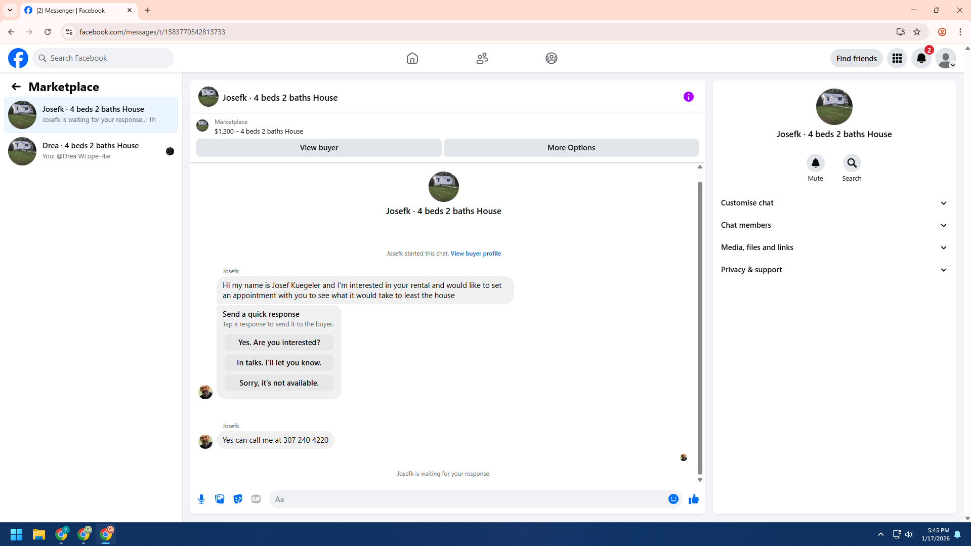Click the house listing image in sidebar
Viewport: 971px width, 546px height.
(834, 107)
